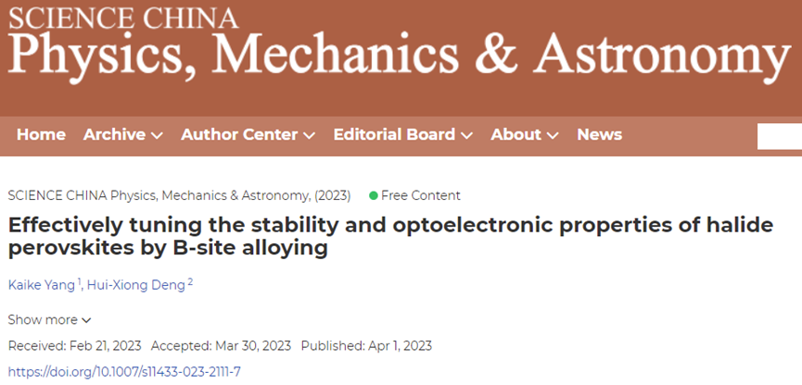Click the Archive menu label
Screen dimensions: 802x385
tap(114, 135)
